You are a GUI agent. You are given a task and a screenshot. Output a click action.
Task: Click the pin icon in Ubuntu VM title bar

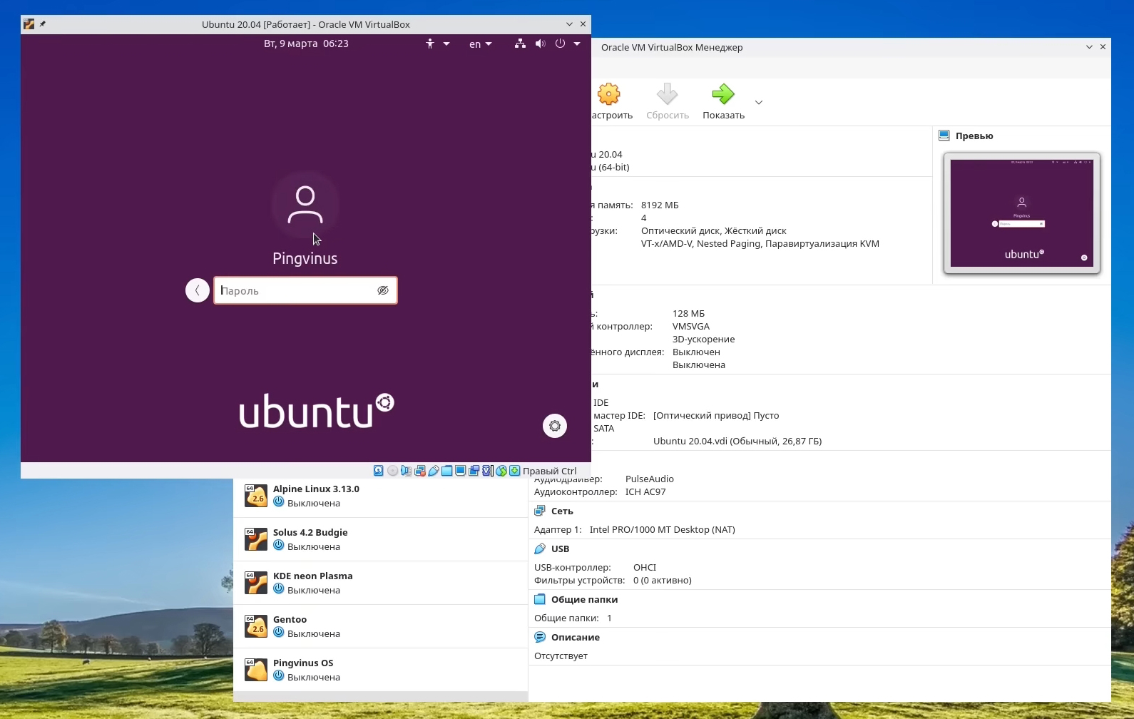click(43, 24)
